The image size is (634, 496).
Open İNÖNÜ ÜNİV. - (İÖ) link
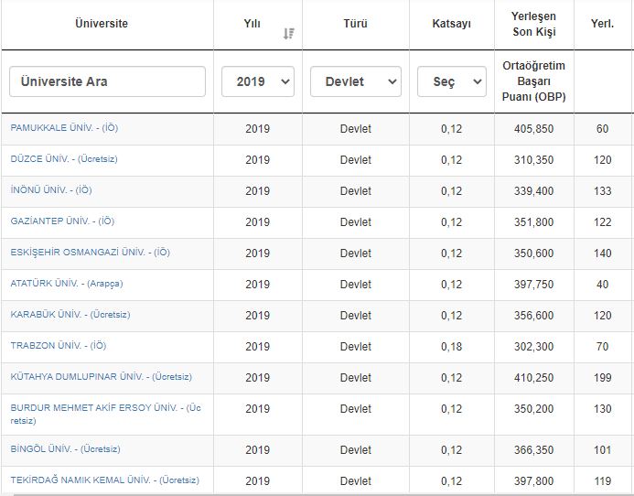(51, 189)
